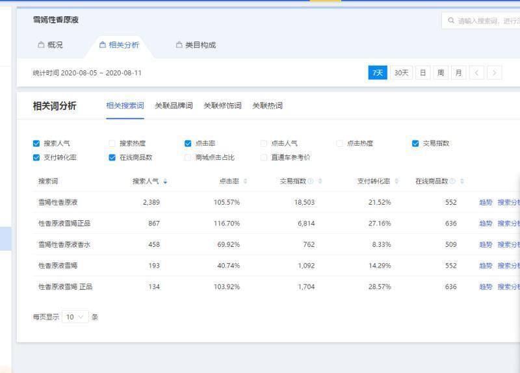Sort table by 搜索人气 arrows
The image size is (520, 373).
pyautogui.click(x=165, y=181)
